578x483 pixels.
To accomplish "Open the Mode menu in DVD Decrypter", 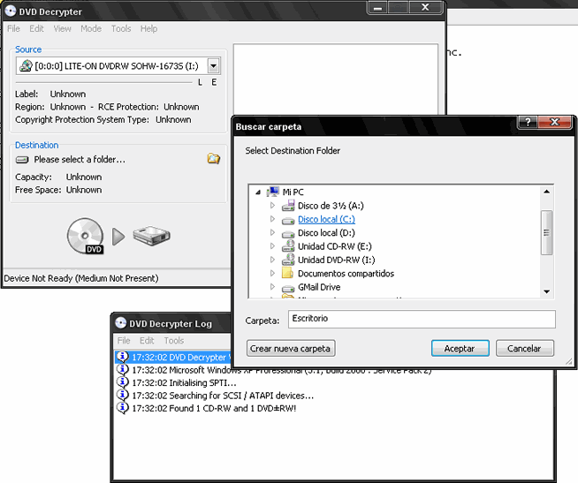I will coord(91,28).
